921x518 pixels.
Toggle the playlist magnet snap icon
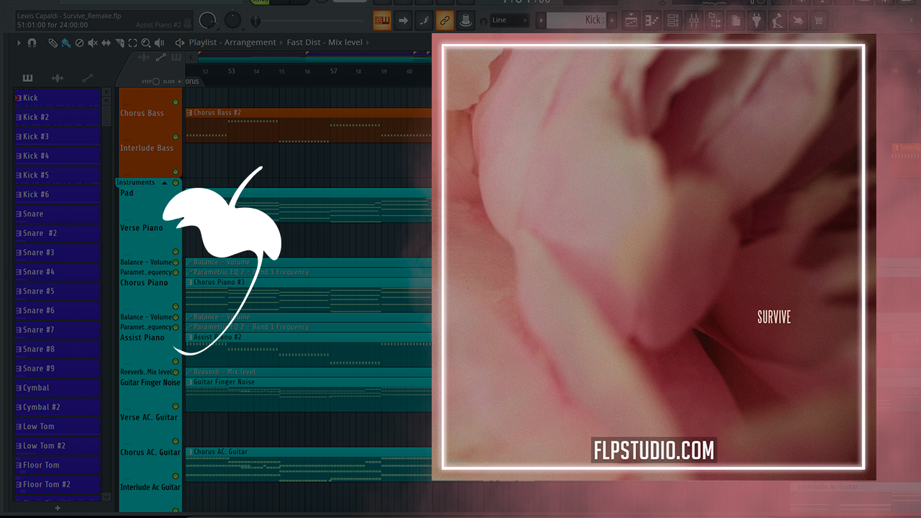point(32,43)
